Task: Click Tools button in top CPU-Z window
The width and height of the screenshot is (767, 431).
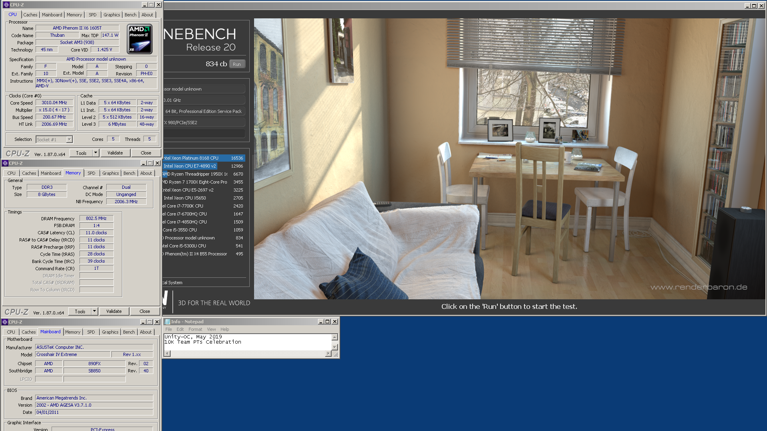Action: coord(81,153)
